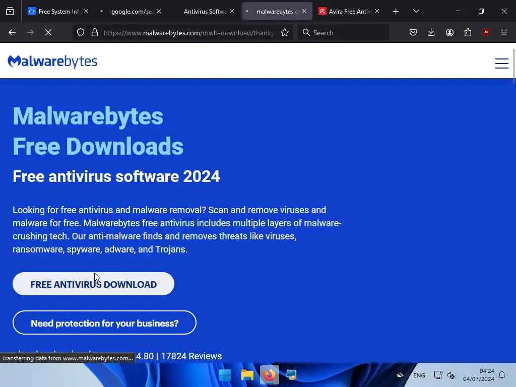The width and height of the screenshot is (516, 387).
Task: Switch to the Antivirus Software tab
Action: [203, 11]
